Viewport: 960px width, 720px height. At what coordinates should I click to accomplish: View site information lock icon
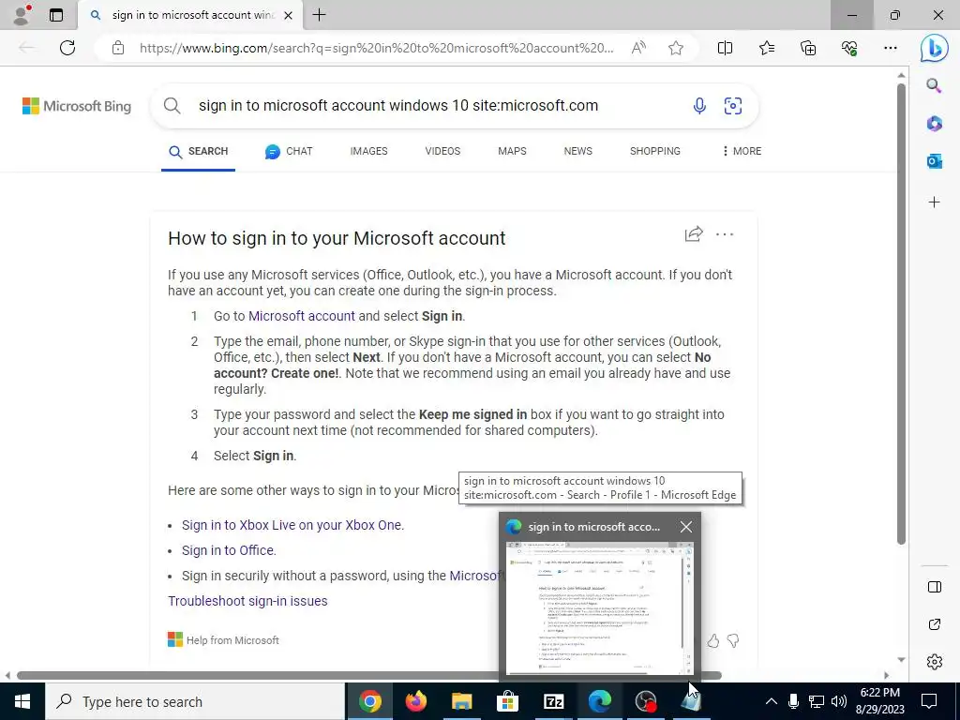point(118,48)
